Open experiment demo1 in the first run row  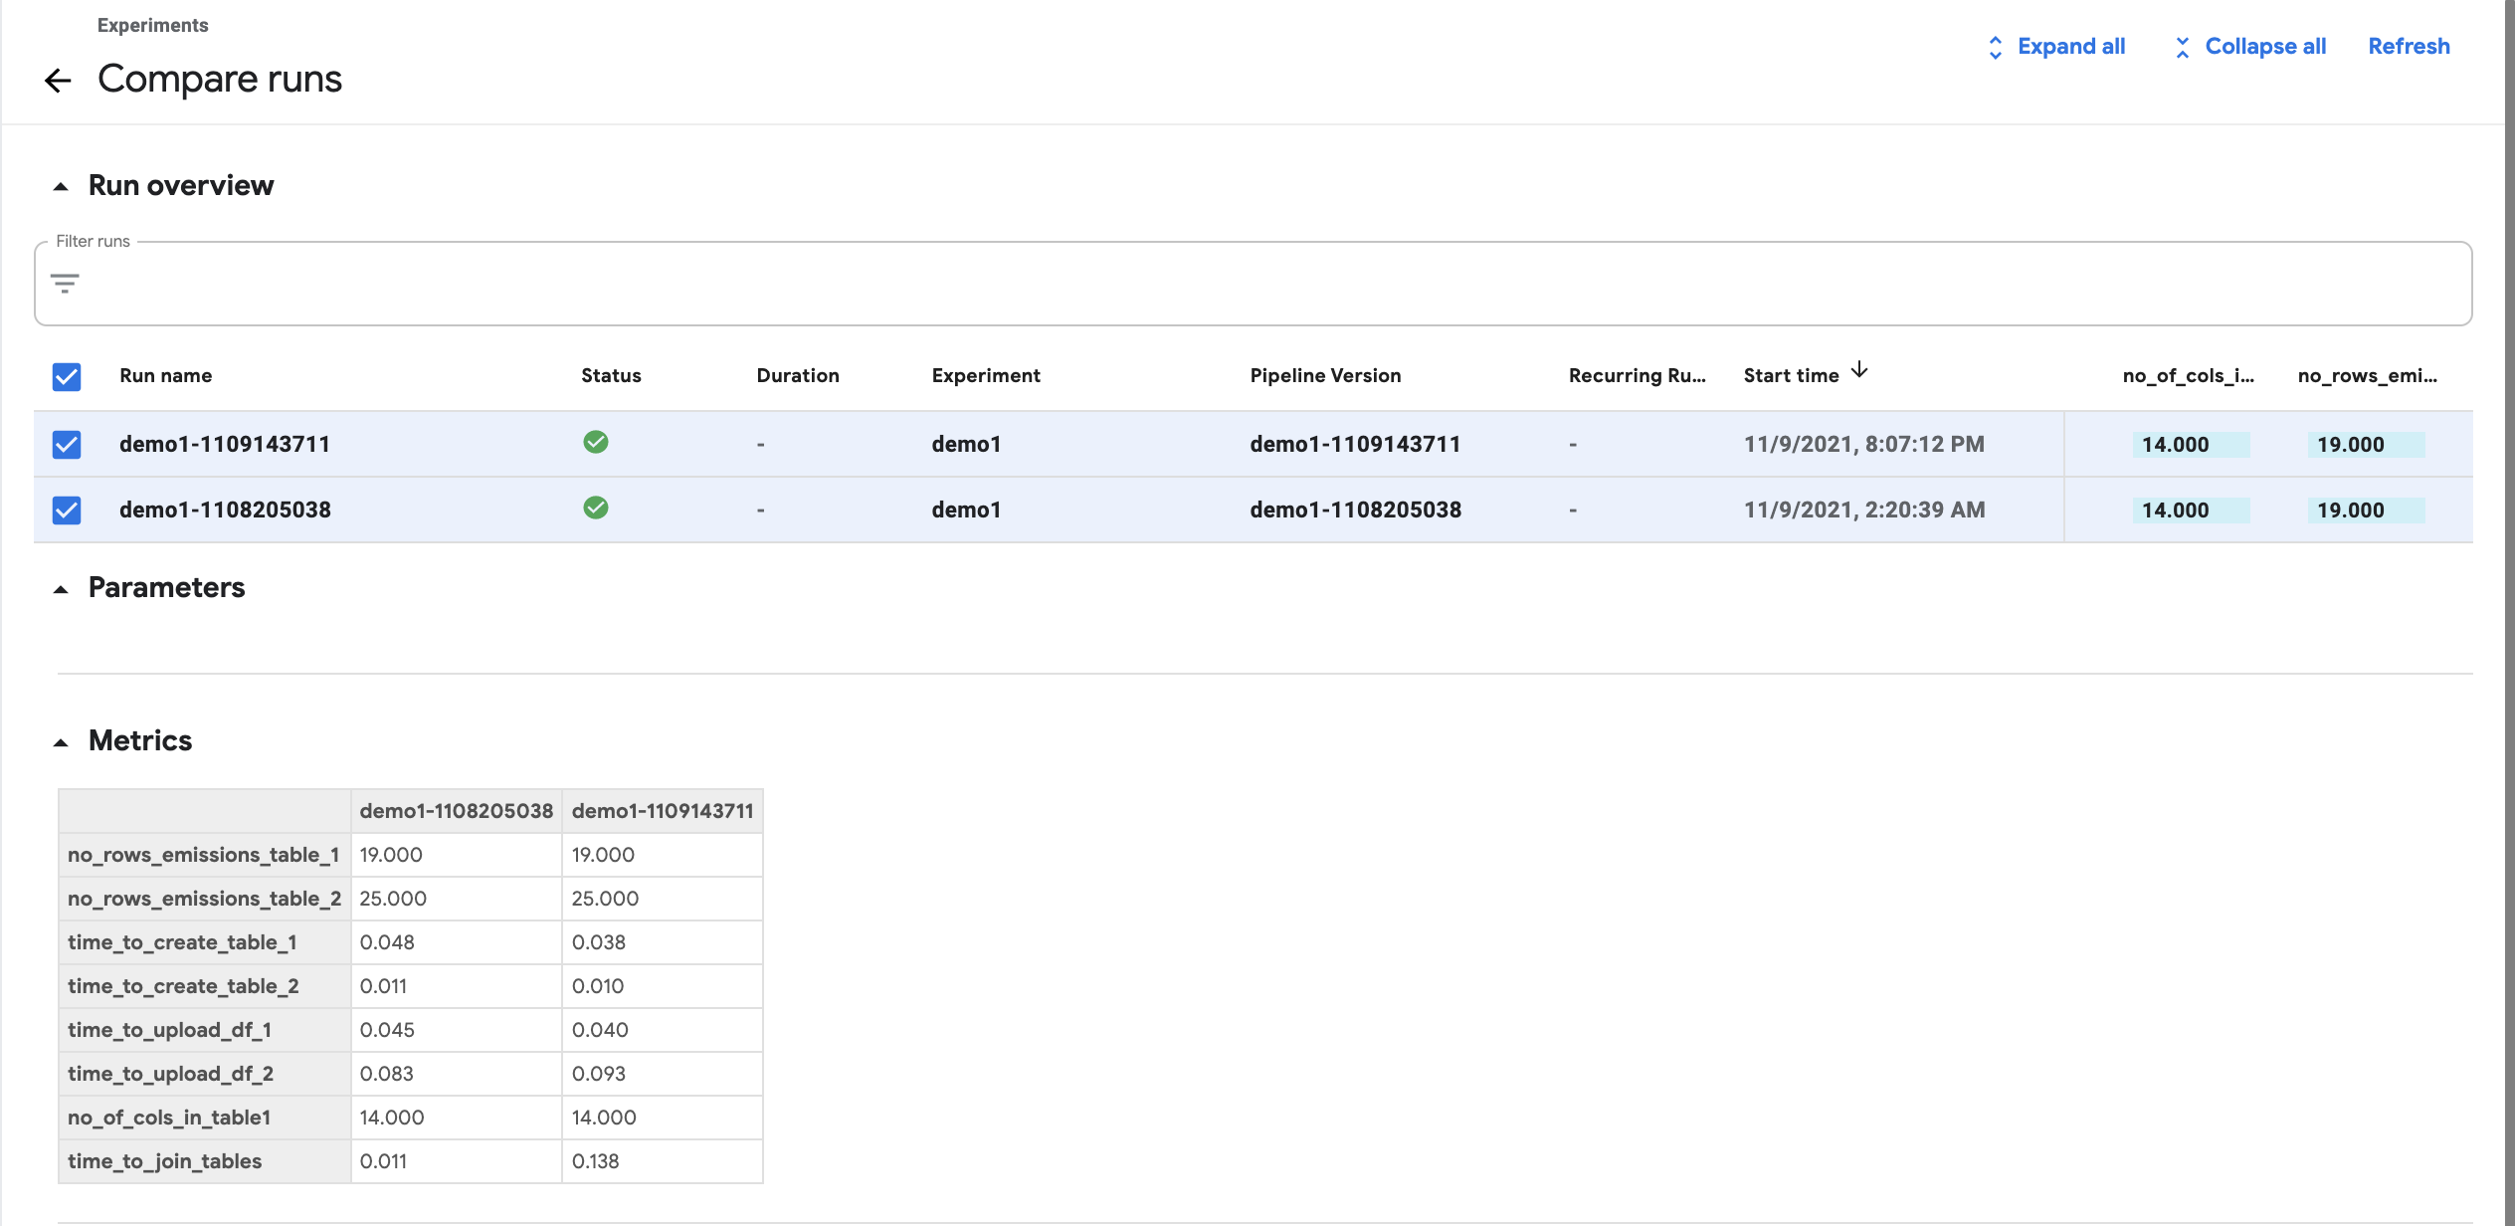pos(966,444)
